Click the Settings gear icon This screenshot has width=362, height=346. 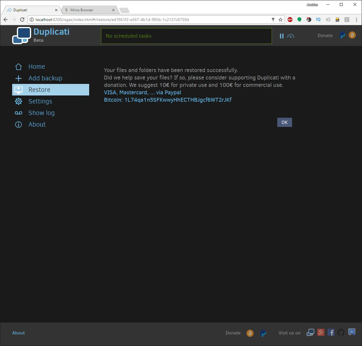click(x=18, y=101)
